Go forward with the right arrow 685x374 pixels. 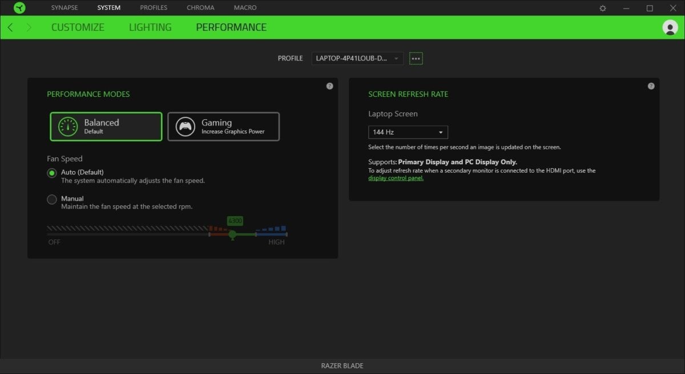(x=29, y=27)
